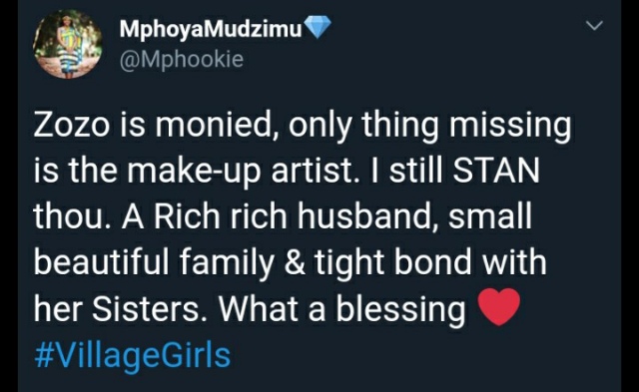The height and width of the screenshot is (392, 639).
Task: Click the blue diamond emoji beside the name
Action: pos(319,27)
